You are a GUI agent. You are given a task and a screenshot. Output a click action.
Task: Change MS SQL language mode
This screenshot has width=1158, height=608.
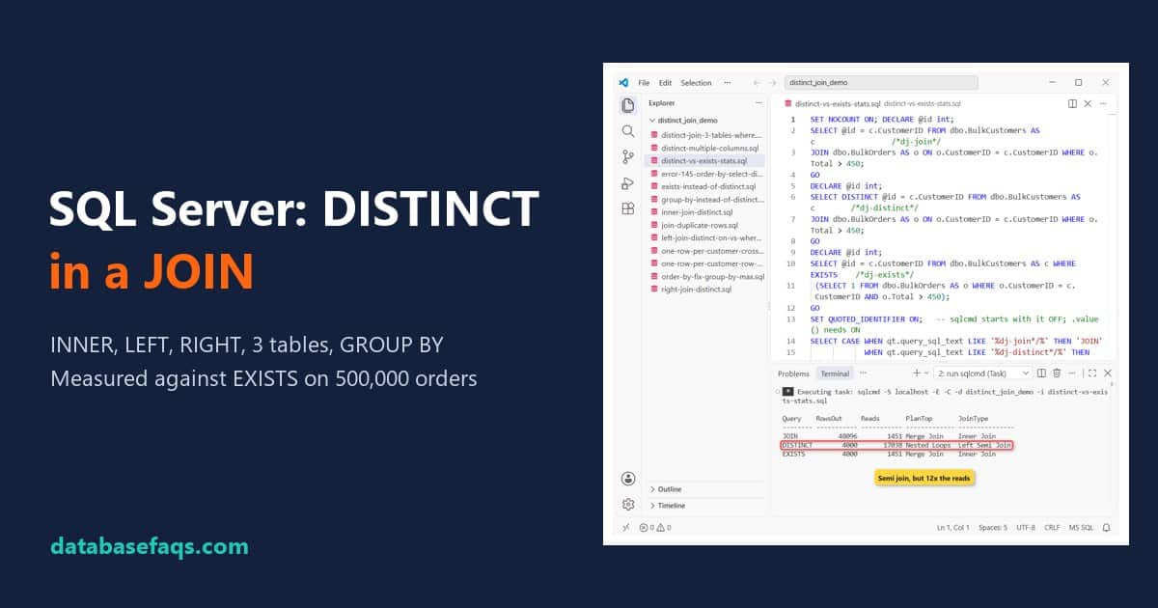pyautogui.click(x=1081, y=528)
